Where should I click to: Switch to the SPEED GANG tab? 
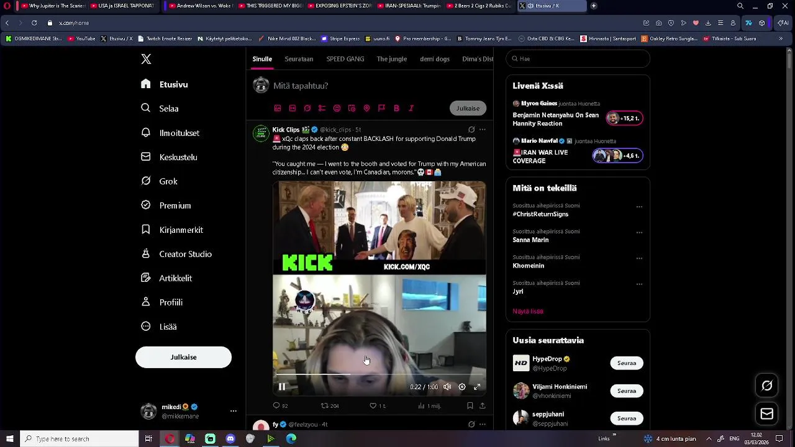click(x=345, y=59)
